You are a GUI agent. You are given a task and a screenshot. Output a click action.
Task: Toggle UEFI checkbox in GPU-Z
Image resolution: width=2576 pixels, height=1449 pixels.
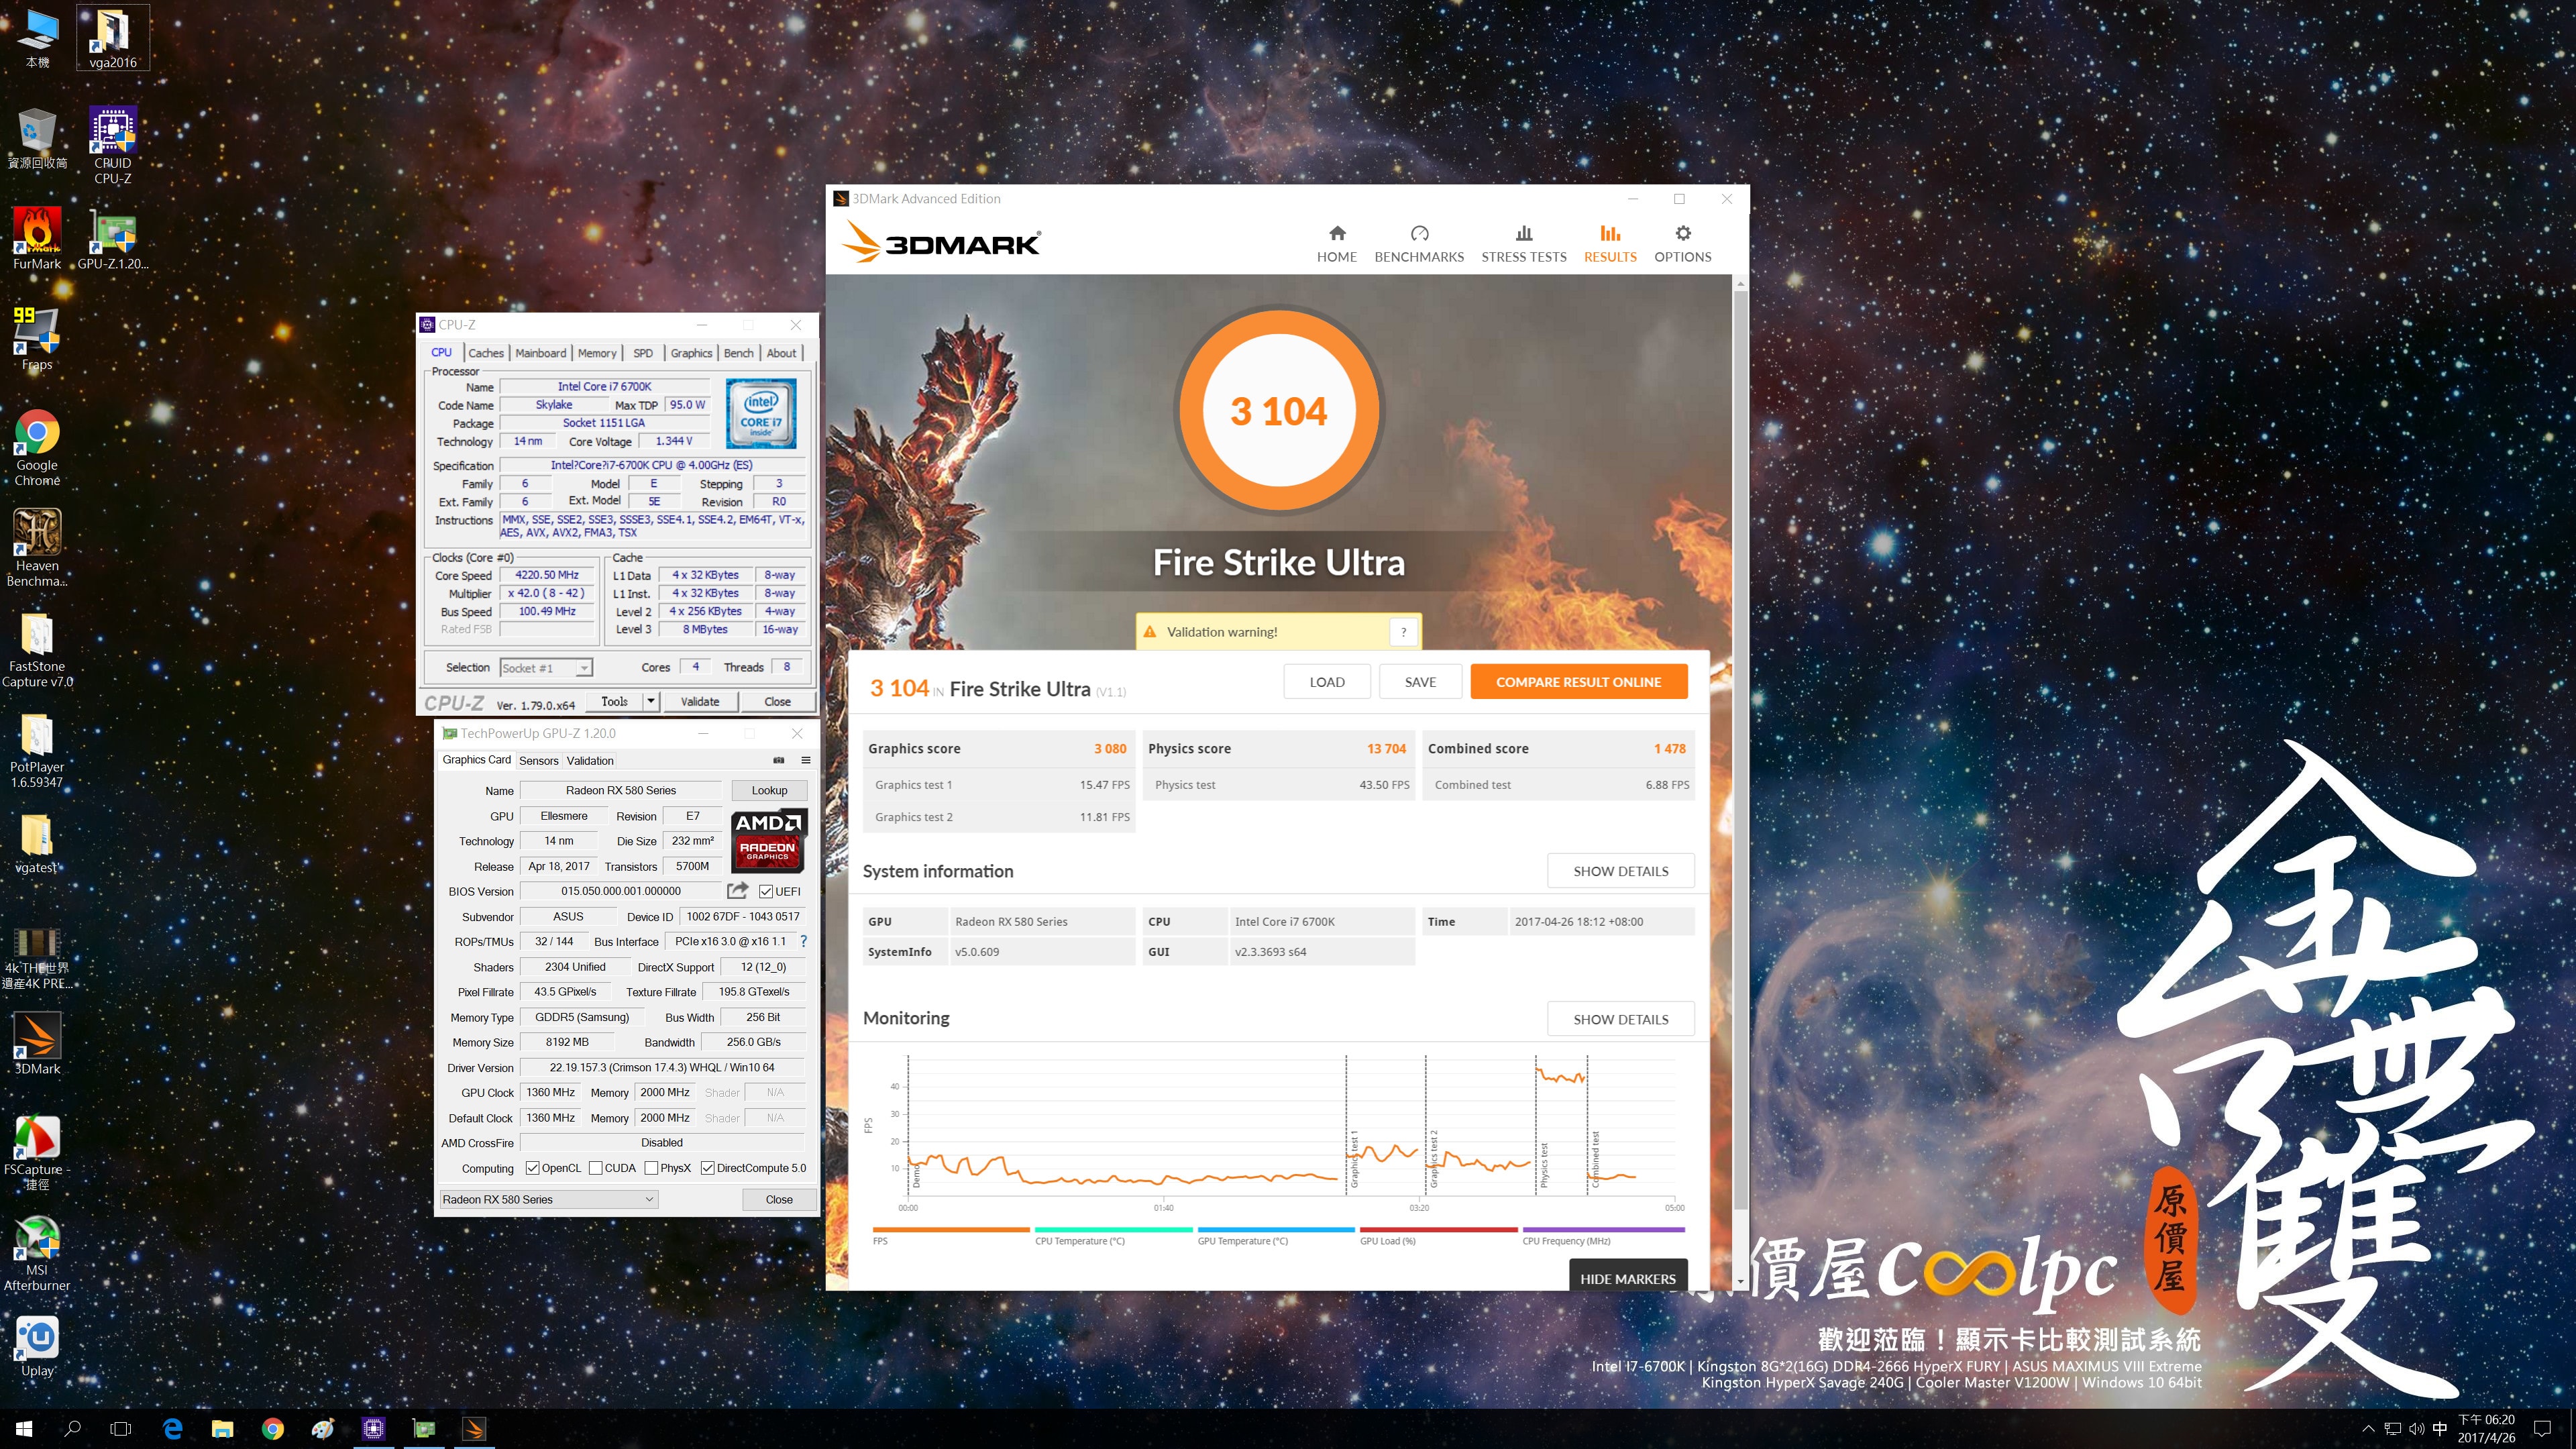click(x=765, y=891)
